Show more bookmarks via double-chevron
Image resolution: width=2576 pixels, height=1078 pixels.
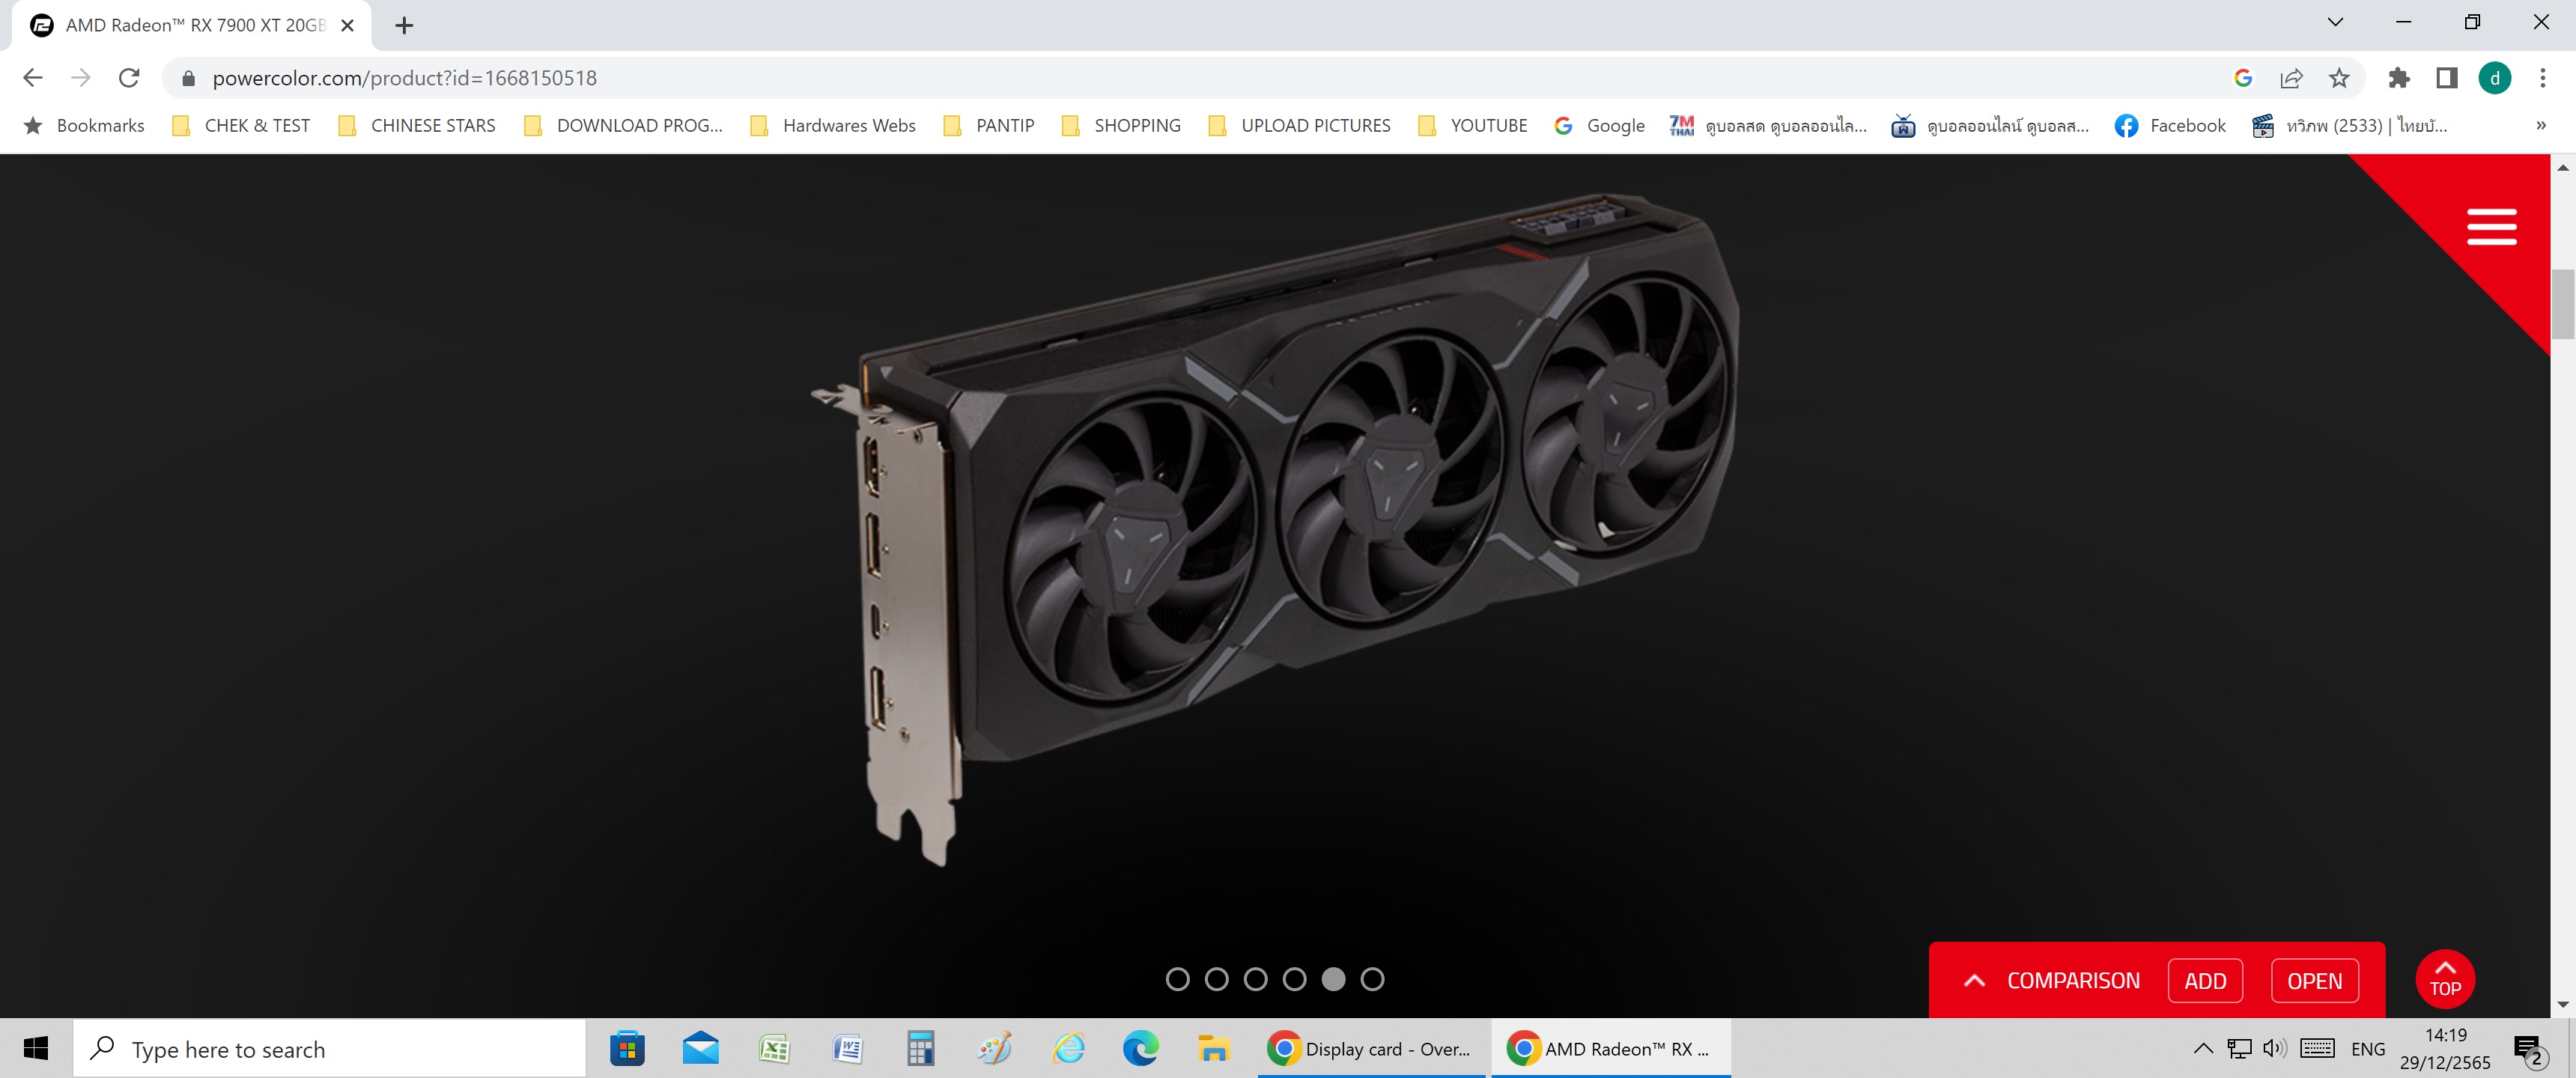click(2540, 125)
